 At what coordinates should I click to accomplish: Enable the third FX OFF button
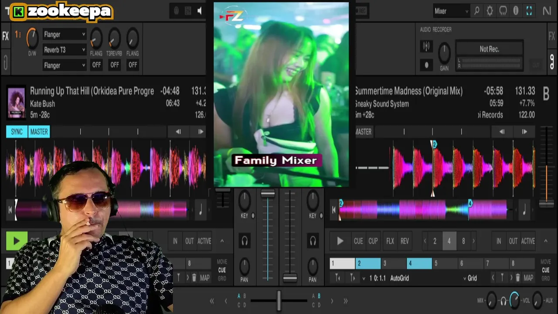133,65
